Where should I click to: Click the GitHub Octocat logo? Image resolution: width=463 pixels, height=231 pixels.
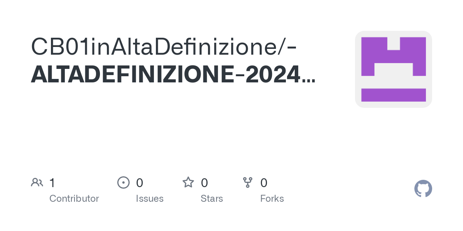point(423,189)
